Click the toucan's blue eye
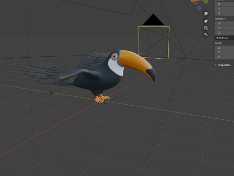Viewport: 234px width, 176px height. click(x=115, y=56)
